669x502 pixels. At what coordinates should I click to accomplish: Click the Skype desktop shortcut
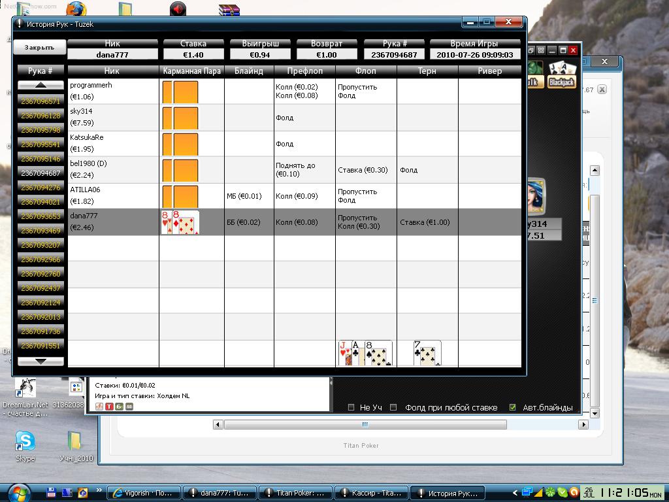click(x=25, y=443)
